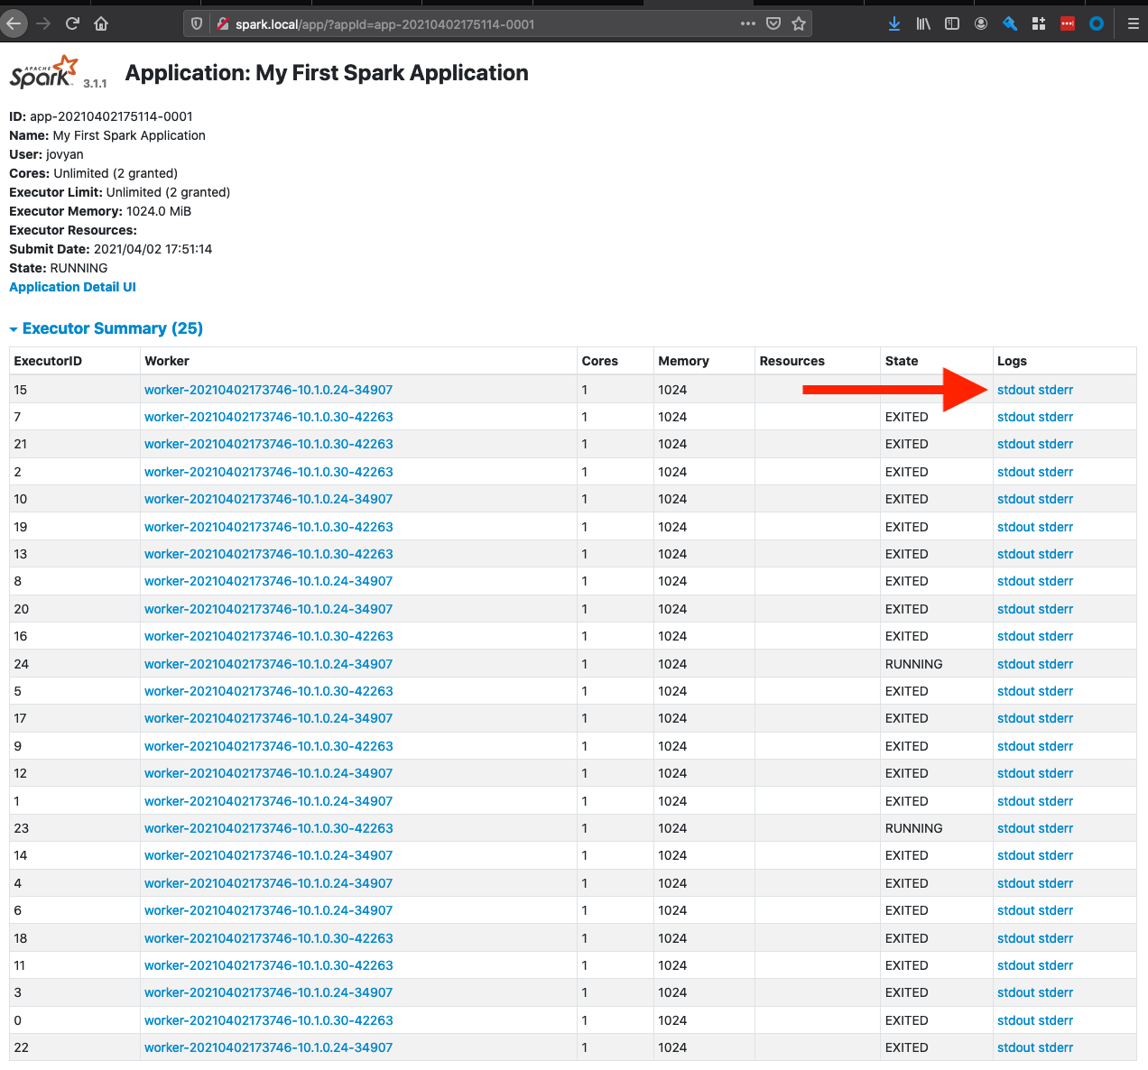This screenshot has width=1148, height=1070.
Task: View stderr log for executor 15
Action: tap(1056, 389)
